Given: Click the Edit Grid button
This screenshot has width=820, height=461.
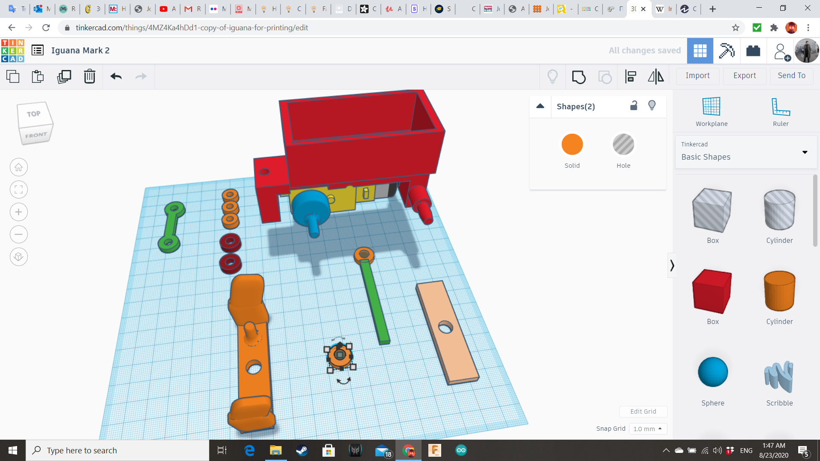Looking at the screenshot, I should click(x=643, y=411).
